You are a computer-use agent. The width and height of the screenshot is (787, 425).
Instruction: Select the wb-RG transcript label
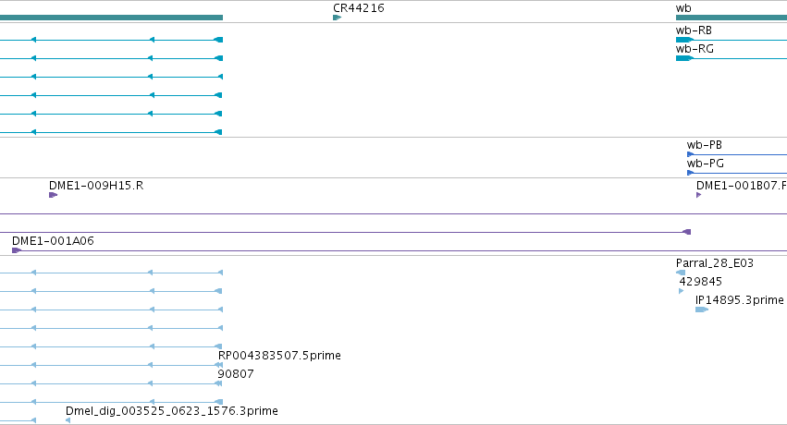pos(695,49)
